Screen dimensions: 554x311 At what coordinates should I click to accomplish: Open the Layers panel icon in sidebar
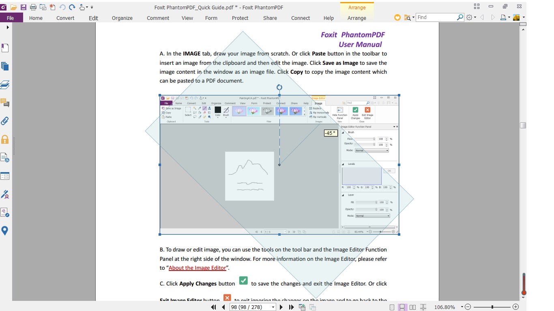5,85
